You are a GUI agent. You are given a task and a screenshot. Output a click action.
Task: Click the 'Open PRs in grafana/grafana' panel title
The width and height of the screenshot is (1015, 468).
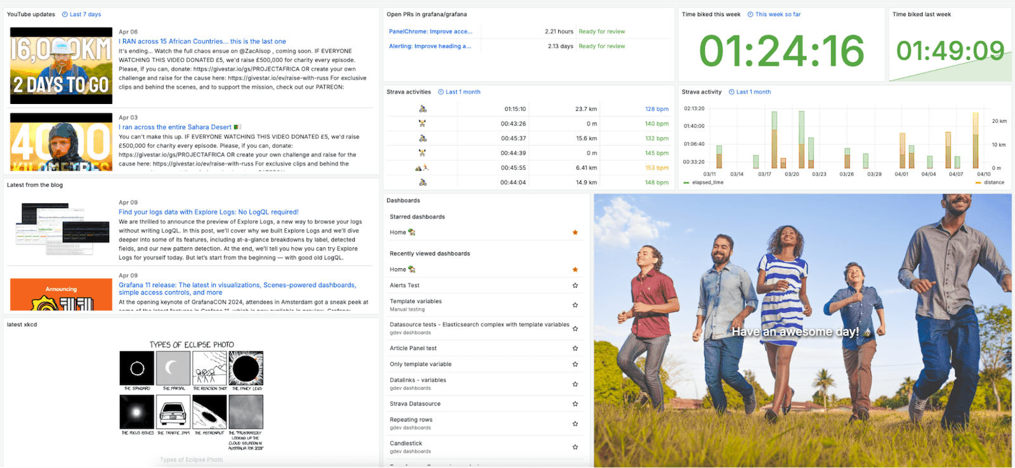[427, 14]
